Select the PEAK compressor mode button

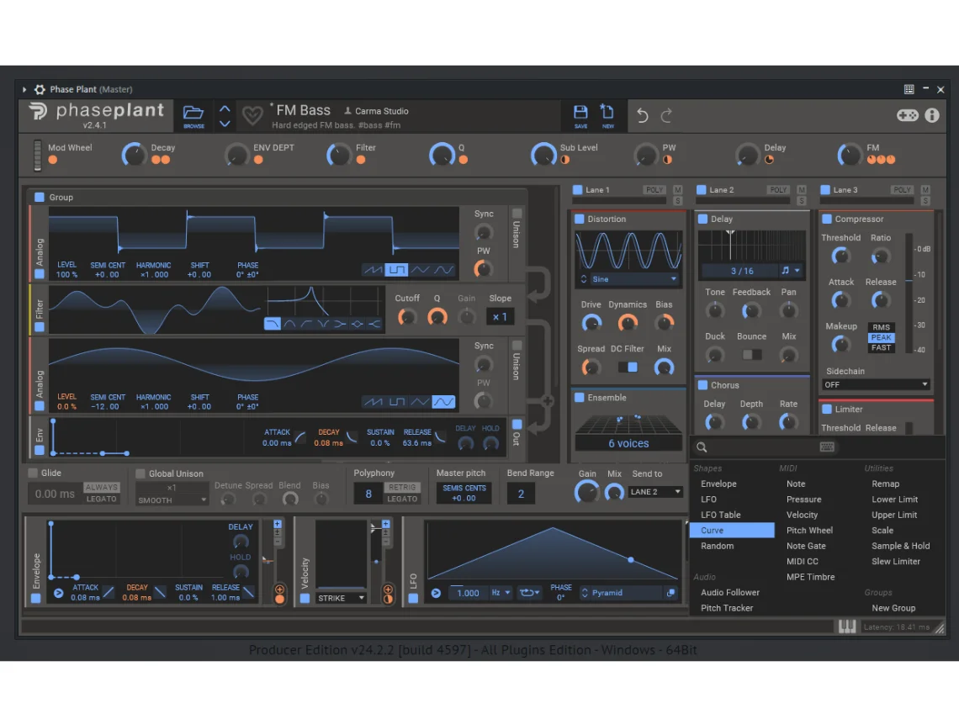[x=881, y=337]
